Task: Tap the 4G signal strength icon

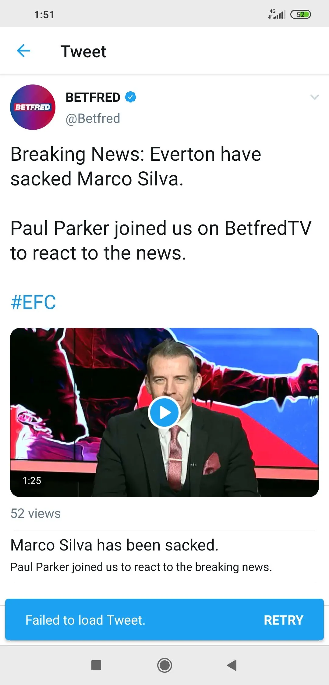Action: pos(277,14)
